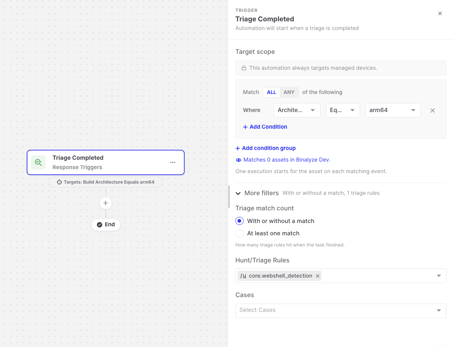This screenshot has width=453, height=347.
Task: Close the Triage Completed trigger panel
Action: click(440, 13)
